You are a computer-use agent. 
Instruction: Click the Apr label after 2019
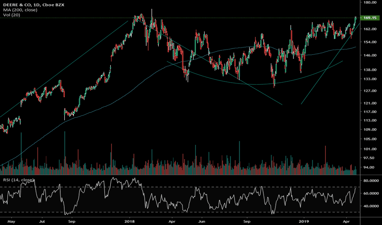(346, 222)
